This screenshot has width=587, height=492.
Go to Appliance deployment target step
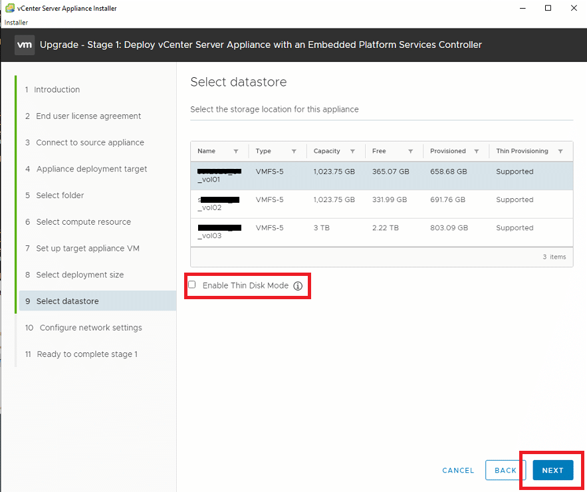pos(86,169)
